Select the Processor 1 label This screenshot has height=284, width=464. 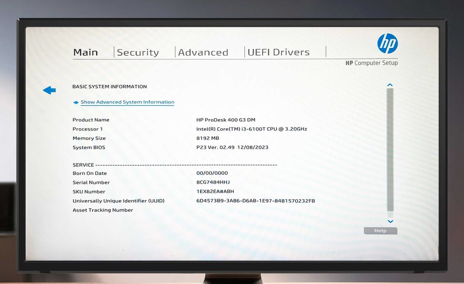(88, 129)
